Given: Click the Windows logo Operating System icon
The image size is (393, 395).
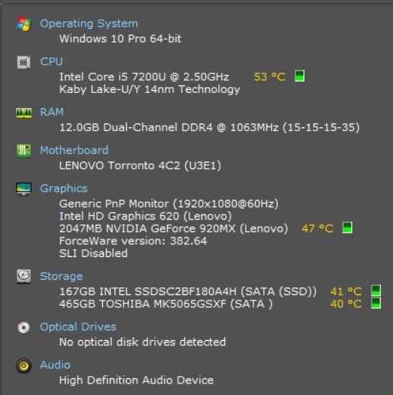Looking at the screenshot, I should coord(24,24).
